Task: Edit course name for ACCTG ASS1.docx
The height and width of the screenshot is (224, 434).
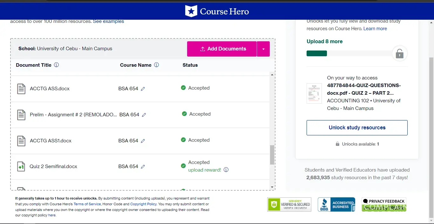Action: [143, 141]
